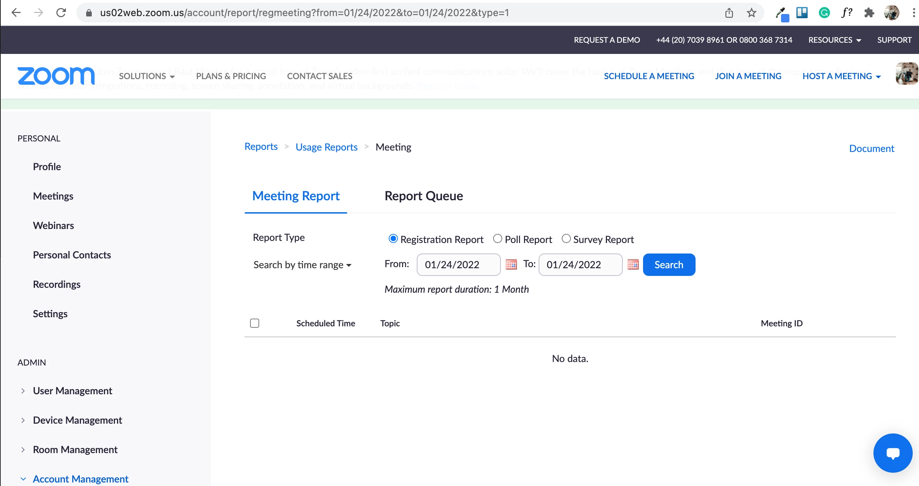This screenshot has width=919, height=486.
Task: Open the Host a Meeting dropdown
Action: pyautogui.click(x=841, y=76)
